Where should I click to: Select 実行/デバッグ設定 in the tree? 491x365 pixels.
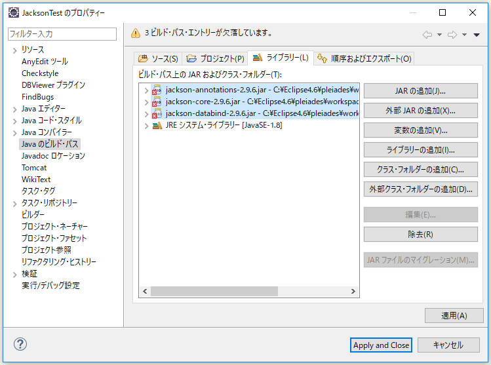[50, 286]
